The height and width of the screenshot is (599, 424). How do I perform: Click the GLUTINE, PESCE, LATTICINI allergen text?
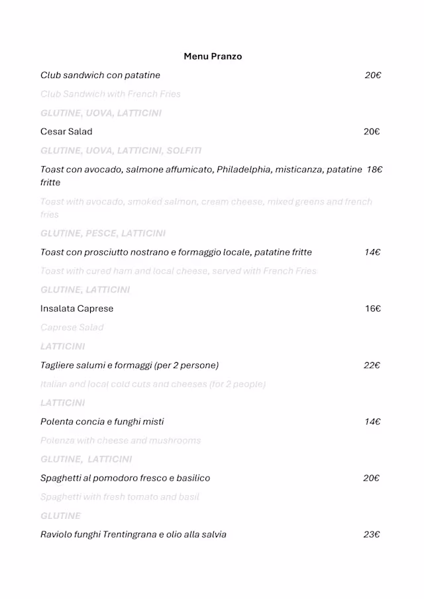pyautogui.click(x=103, y=233)
